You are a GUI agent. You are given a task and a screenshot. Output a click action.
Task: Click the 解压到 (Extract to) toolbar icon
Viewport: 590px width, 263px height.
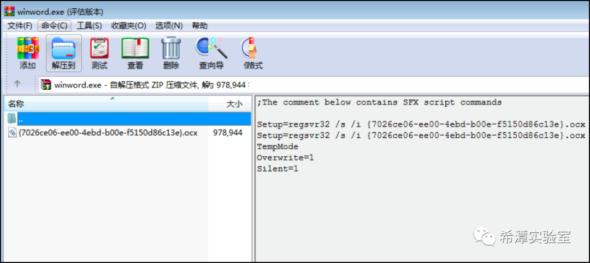[x=63, y=53]
